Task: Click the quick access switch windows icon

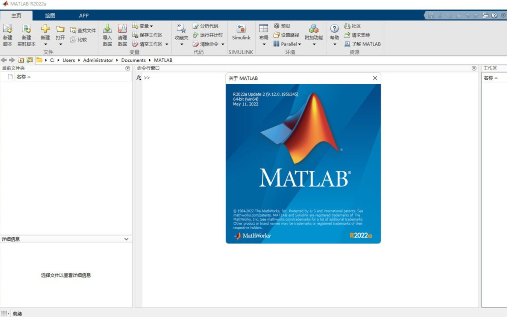Action: click(x=485, y=15)
